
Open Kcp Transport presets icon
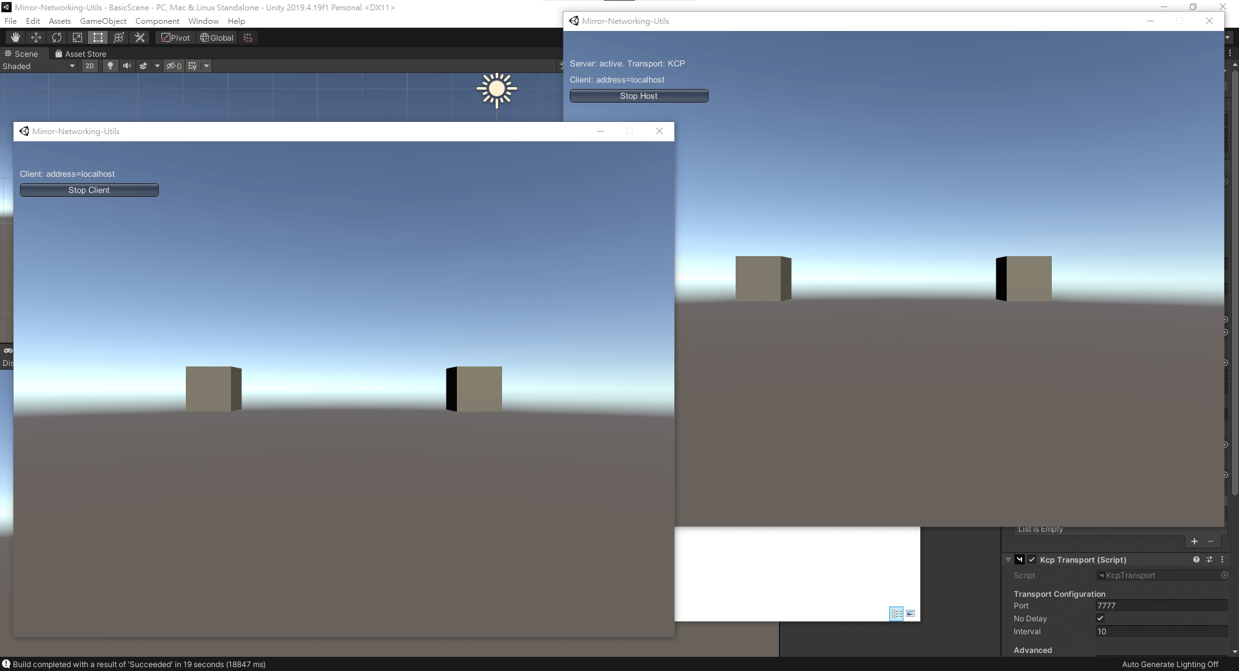pyautogui.click(x=1209, y=559)
